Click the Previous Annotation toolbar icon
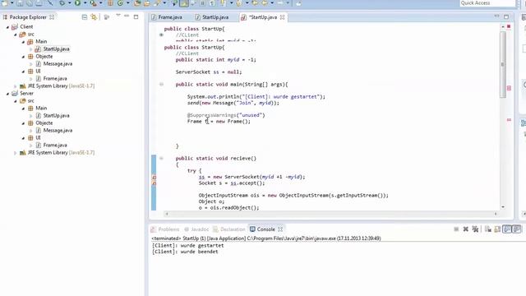Viewport: 526px width, 296px height. point(239,3)
